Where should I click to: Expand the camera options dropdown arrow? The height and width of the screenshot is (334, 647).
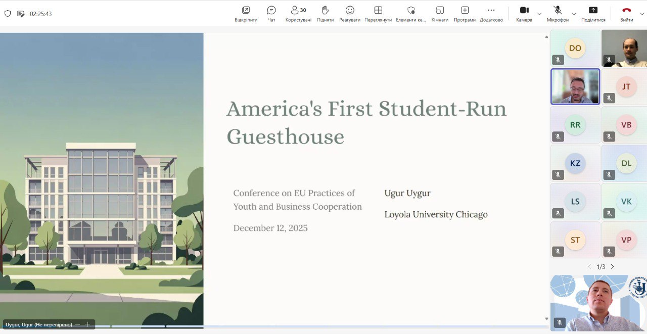(539, 14)
